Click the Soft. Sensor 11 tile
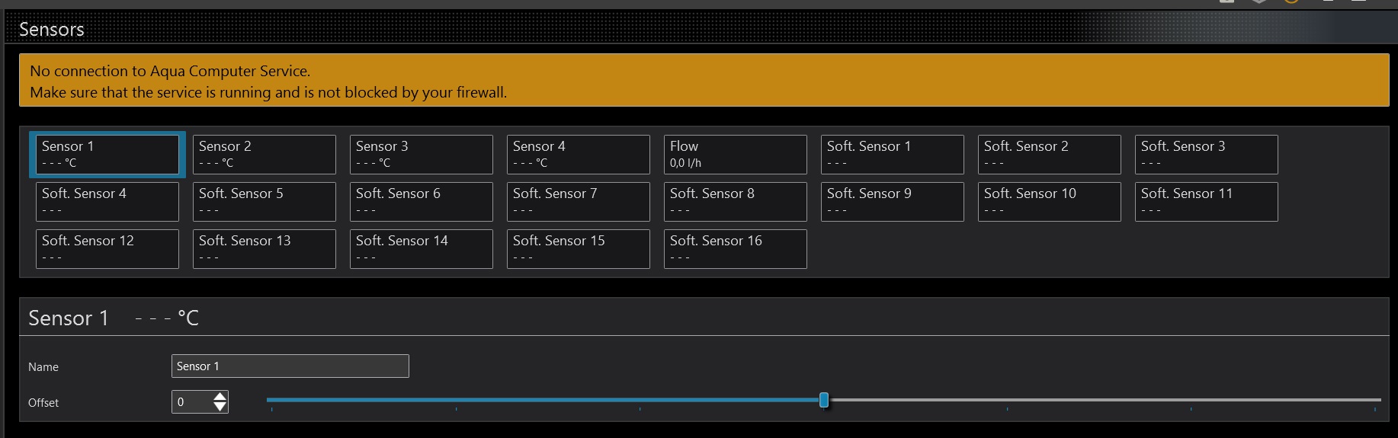The width and height of the screenshot is (1398, 438). (1207, 202)
